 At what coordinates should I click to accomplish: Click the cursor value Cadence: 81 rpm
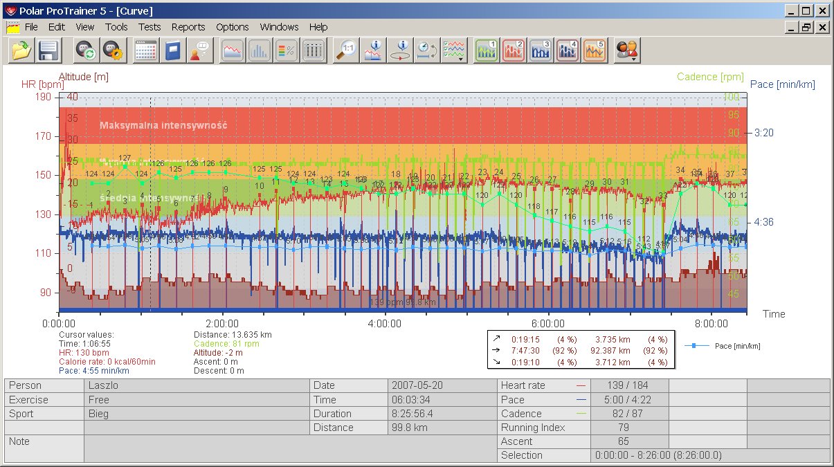point(226,343)
